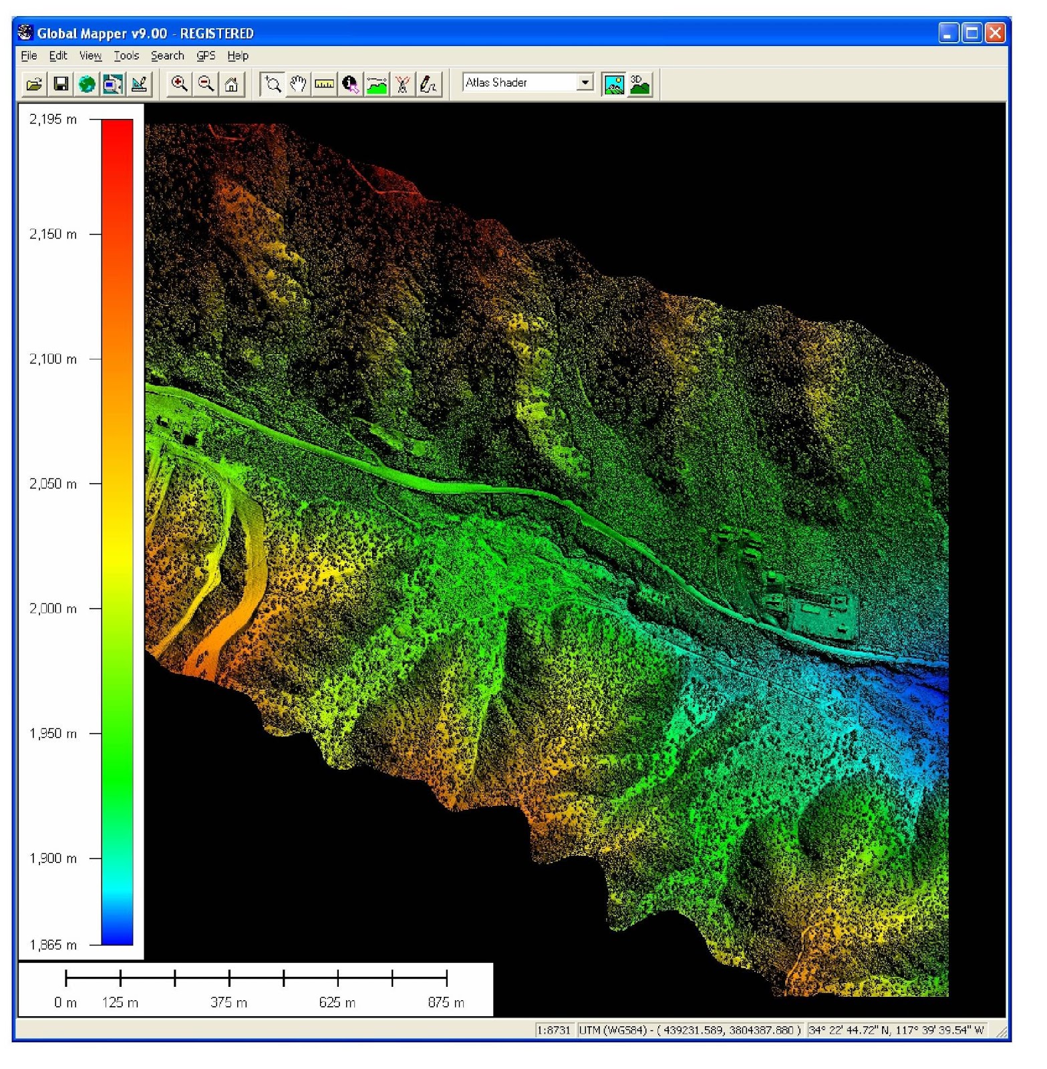This screenshot has width=1047, height=1069.
Task: Click the 2,000 m legend label
Action: coord(53,609)
